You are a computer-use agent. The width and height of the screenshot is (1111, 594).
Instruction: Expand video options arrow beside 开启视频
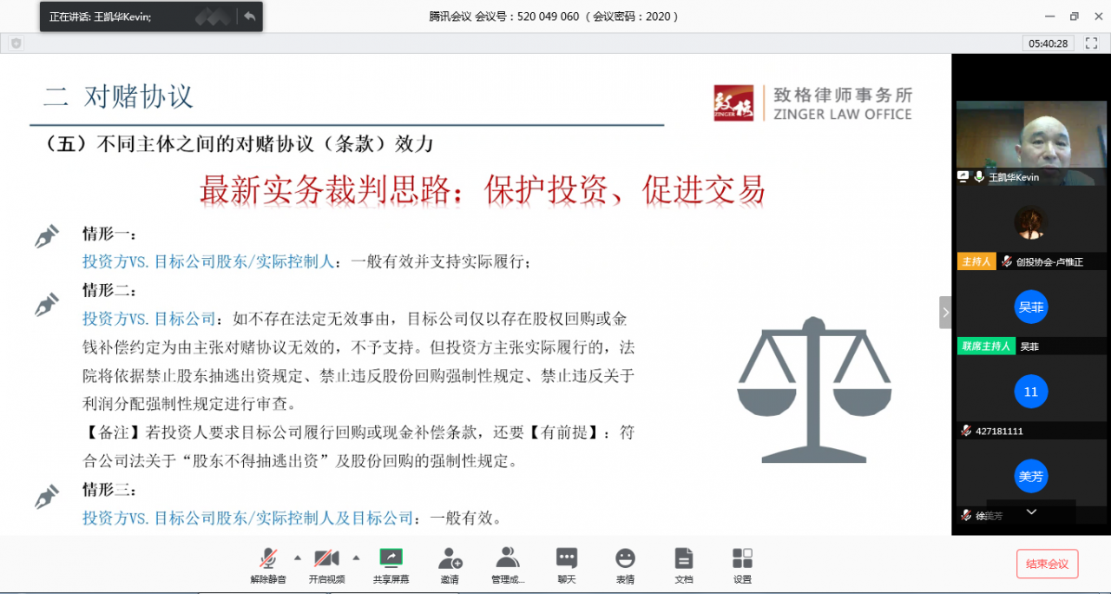tap(356, 558)
